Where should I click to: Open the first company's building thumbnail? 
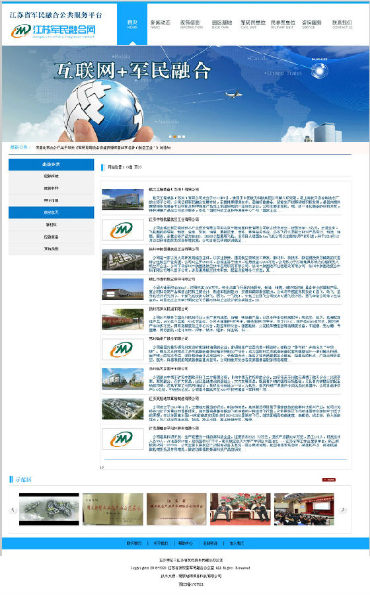[x=123, y=200]
